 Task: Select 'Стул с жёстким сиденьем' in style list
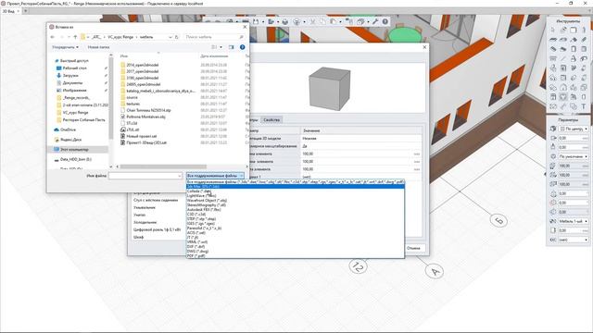tap(156, 200)
